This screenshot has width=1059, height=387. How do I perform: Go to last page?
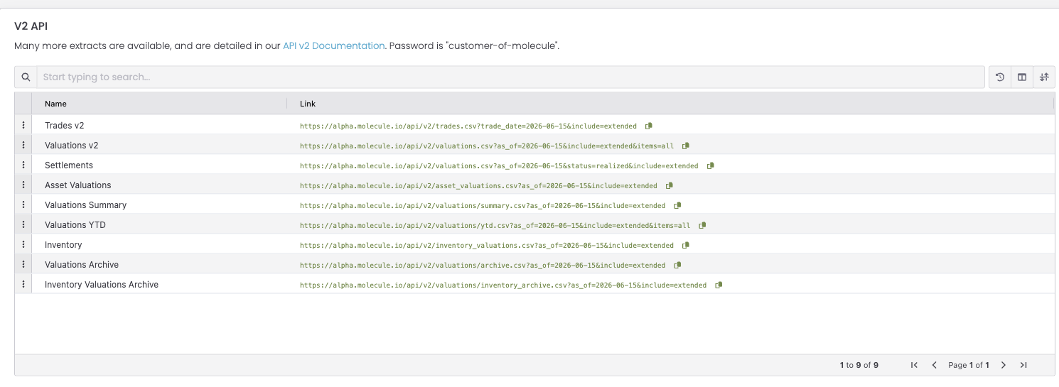coord(1023,365)
